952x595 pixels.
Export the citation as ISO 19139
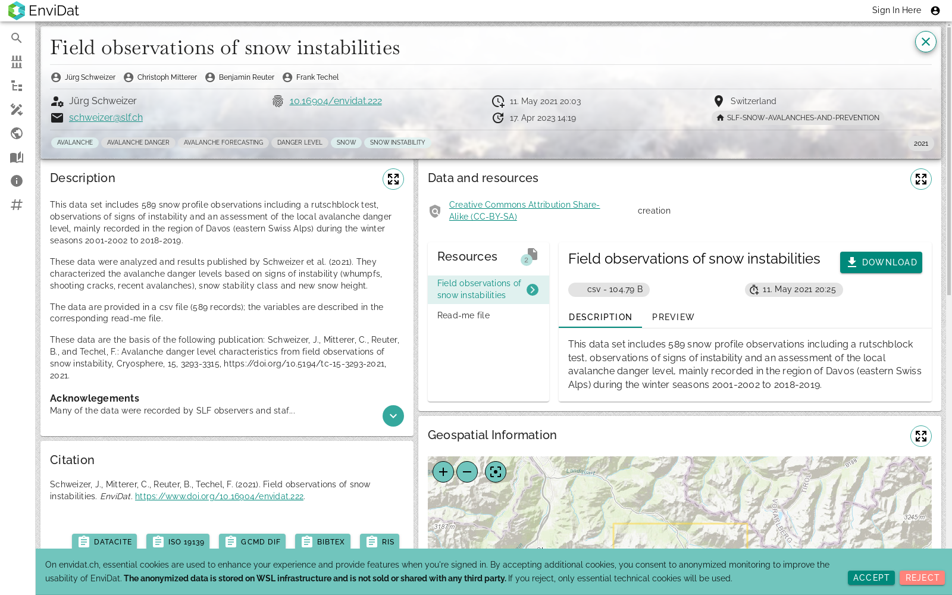pyautogui.click(x=178, y=541)
